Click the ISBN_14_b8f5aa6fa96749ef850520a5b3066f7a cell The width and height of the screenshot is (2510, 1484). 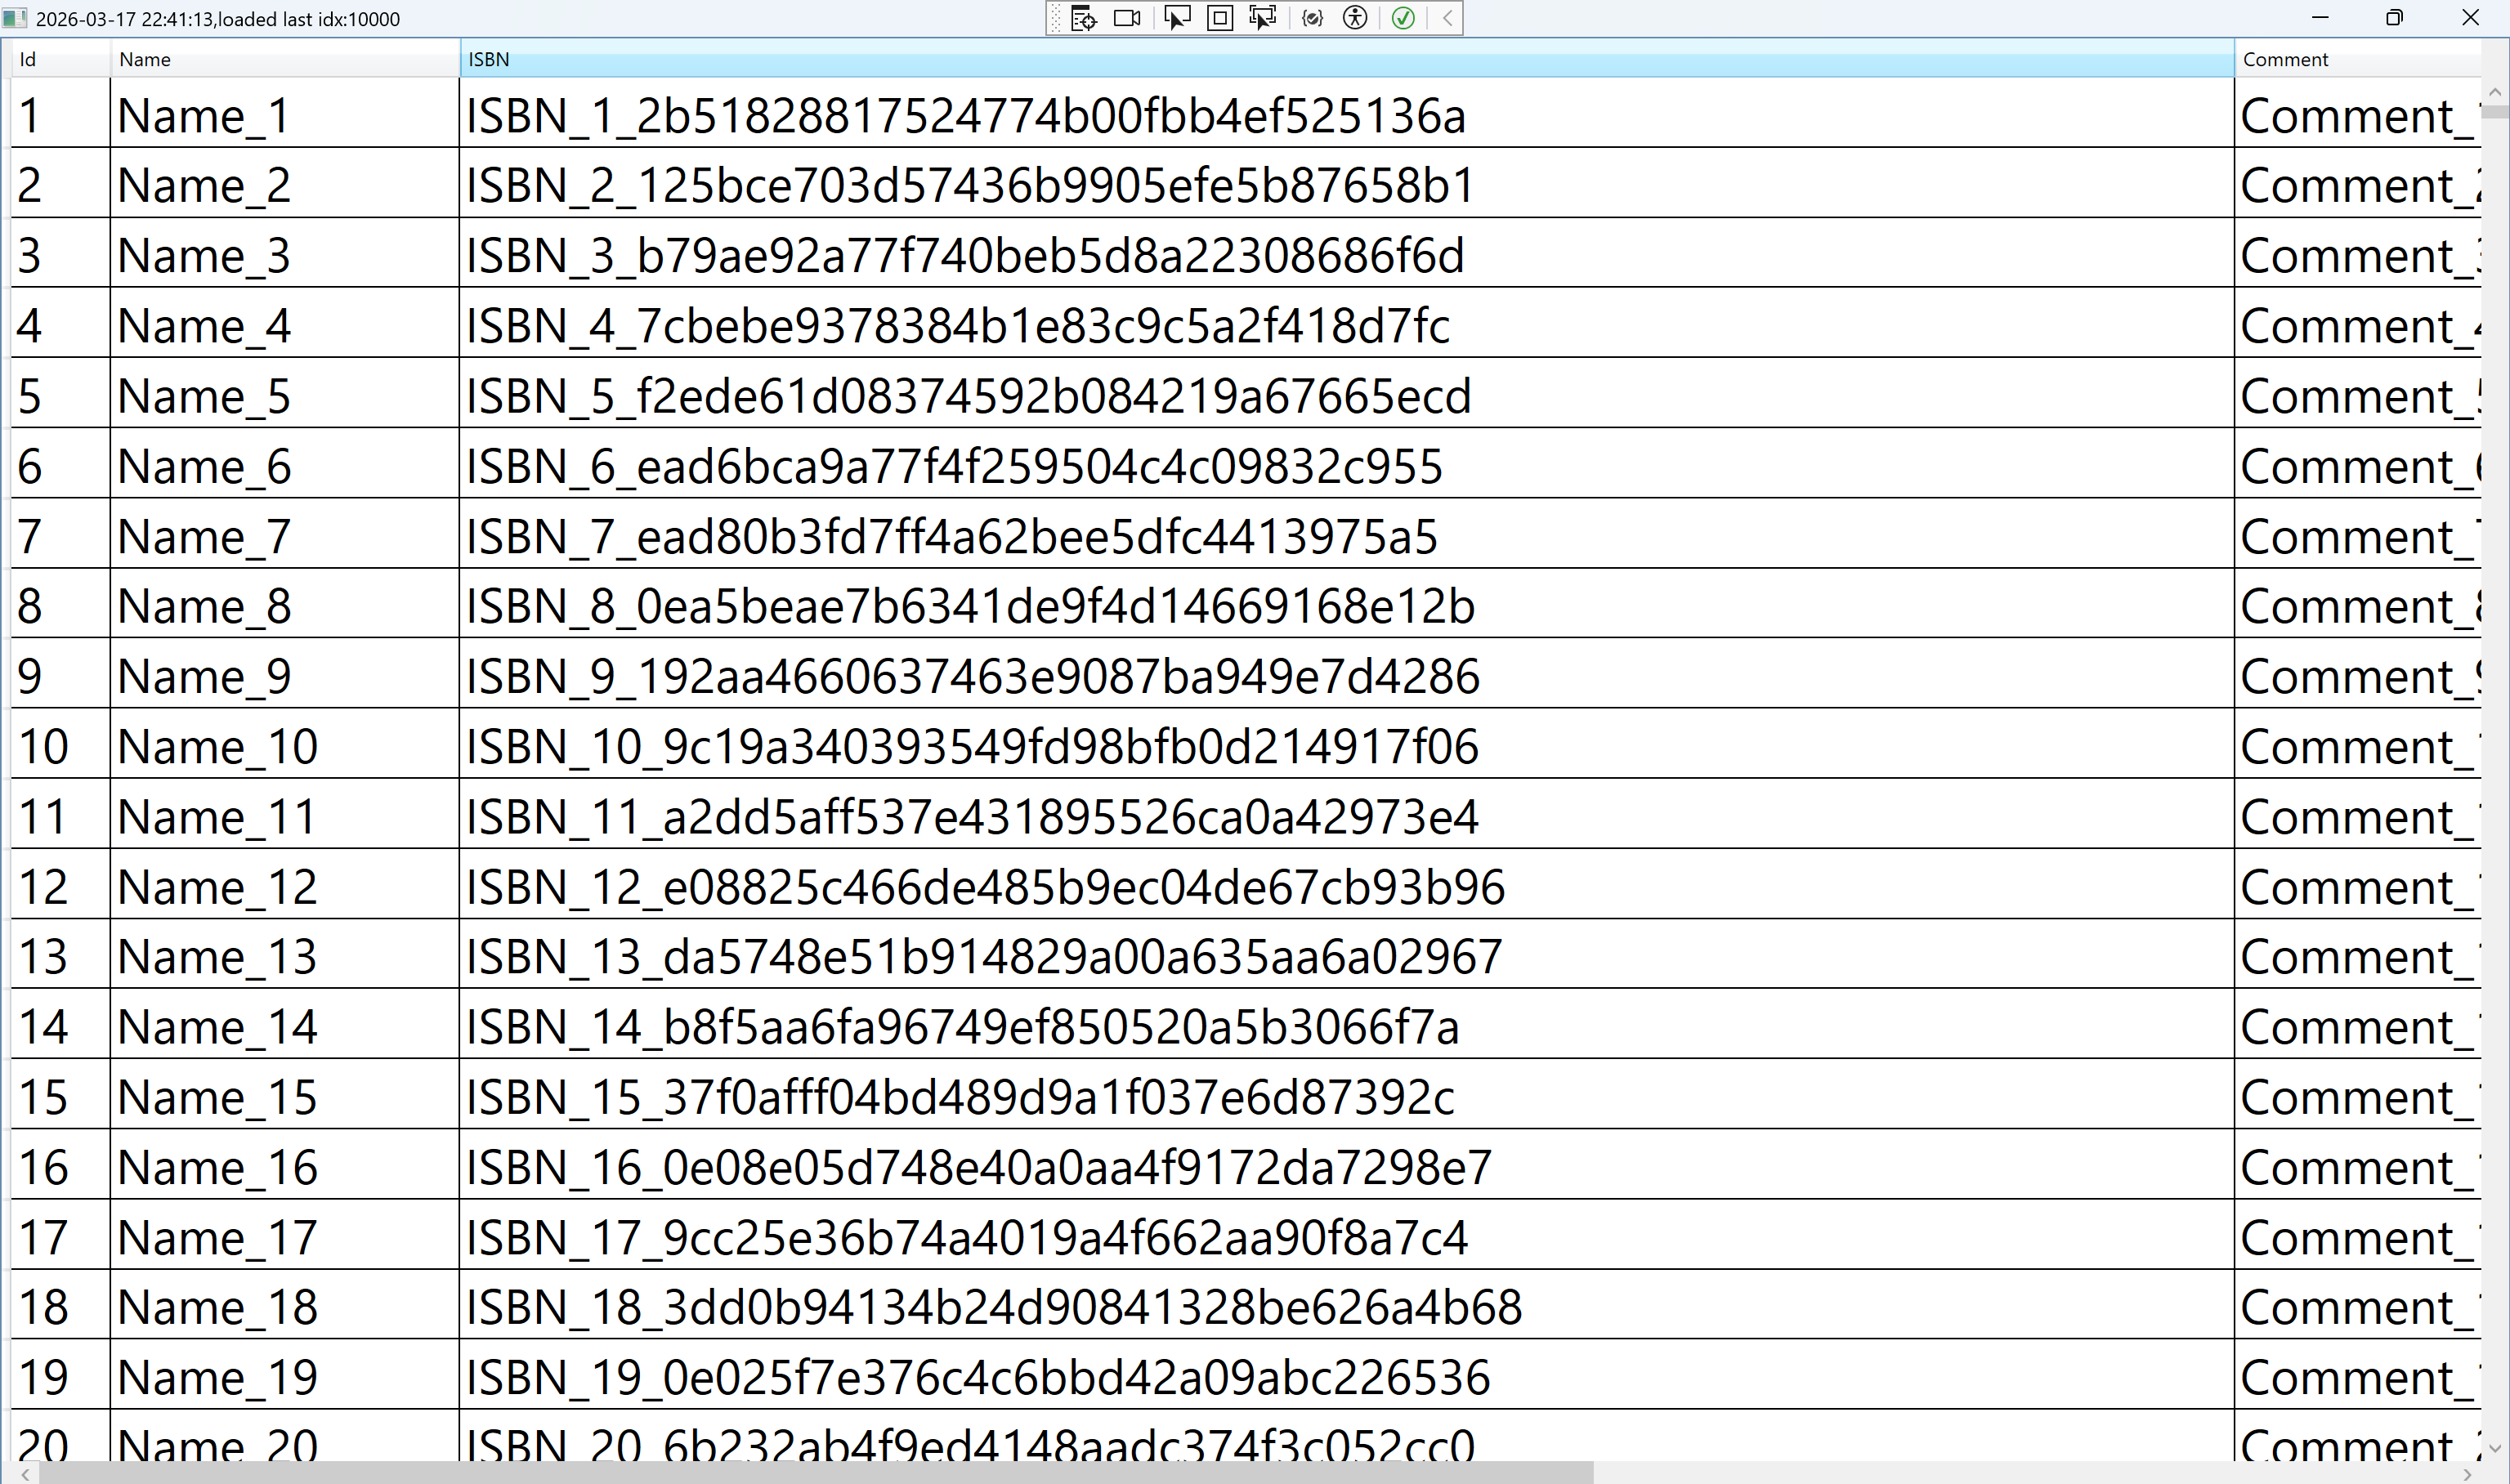(1347, 1024)
